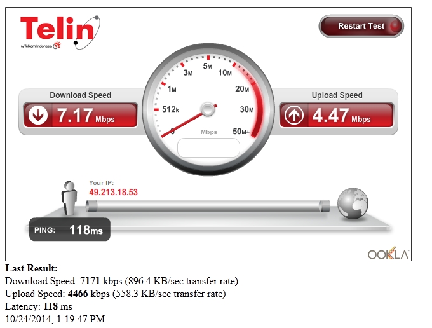
Task: Click the empty display box in the gauge
Action: (208, 148)
